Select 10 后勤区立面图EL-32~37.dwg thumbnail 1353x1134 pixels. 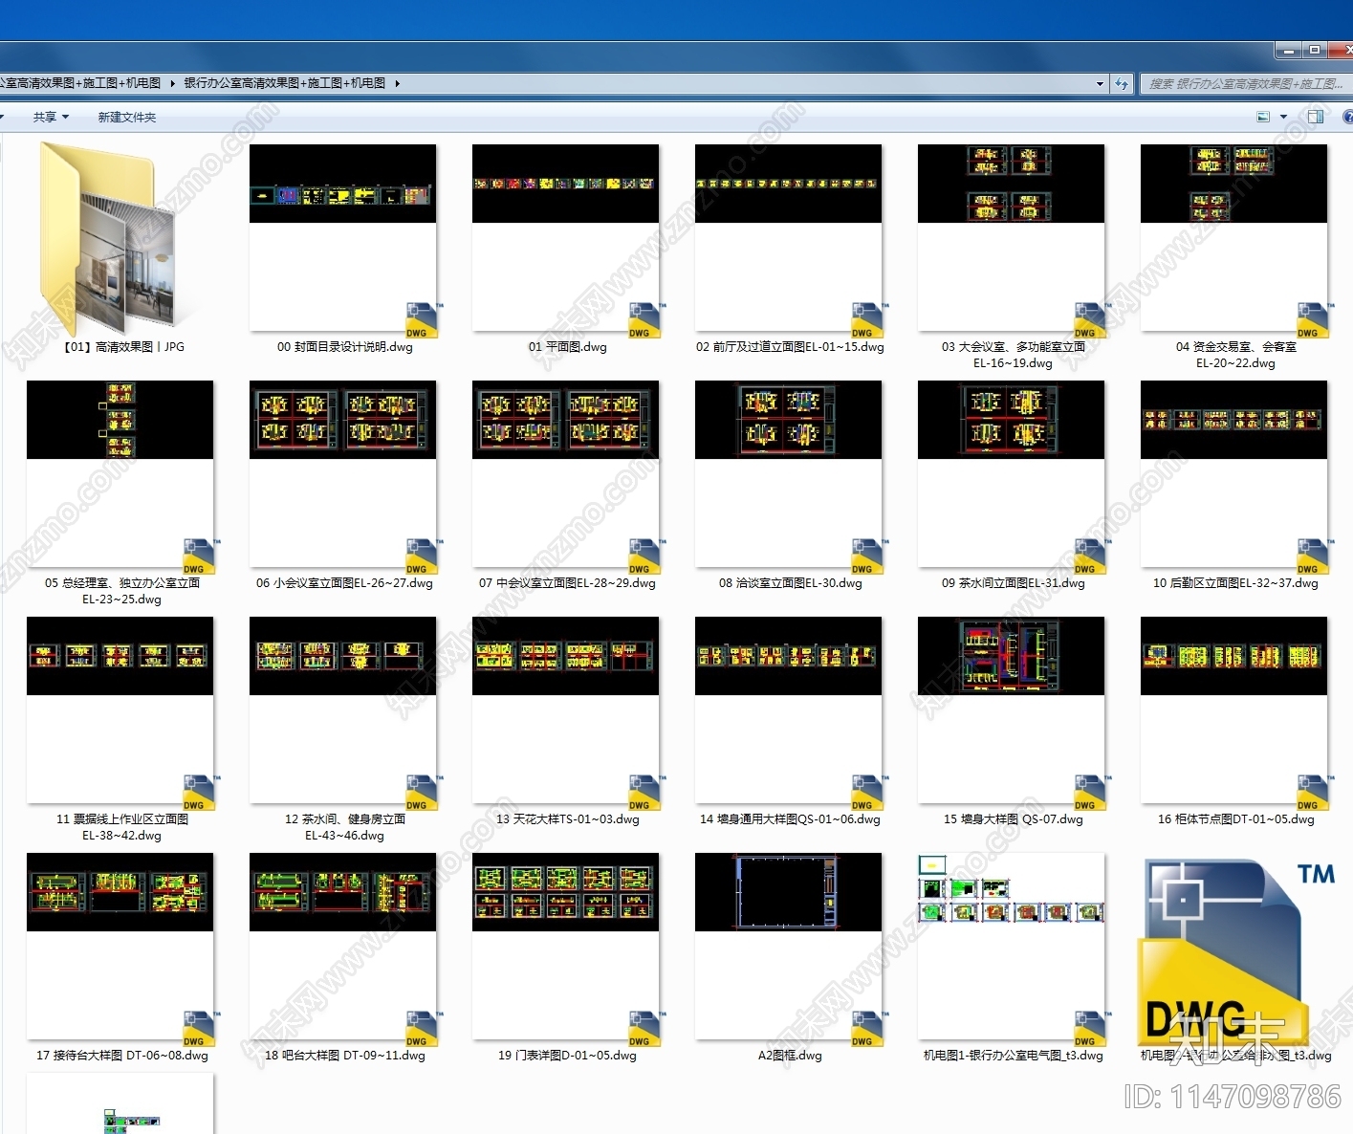[x=1233, y=474]
